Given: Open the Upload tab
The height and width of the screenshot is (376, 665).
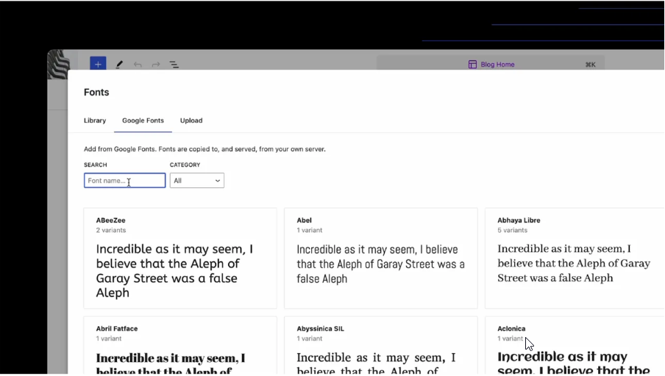Looking at the screenshot, I should (x=191, y=120).
